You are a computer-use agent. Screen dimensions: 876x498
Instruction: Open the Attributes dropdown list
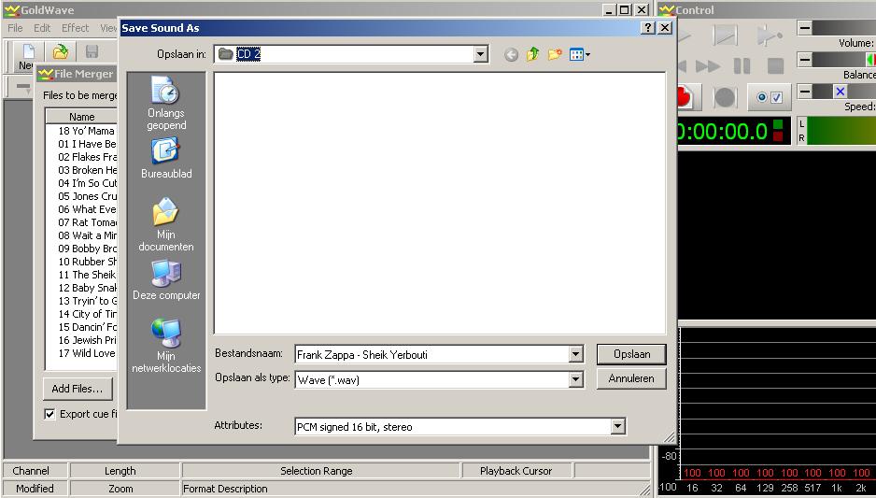(616, 427)
